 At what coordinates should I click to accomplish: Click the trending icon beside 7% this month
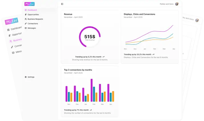coord(91,110)
